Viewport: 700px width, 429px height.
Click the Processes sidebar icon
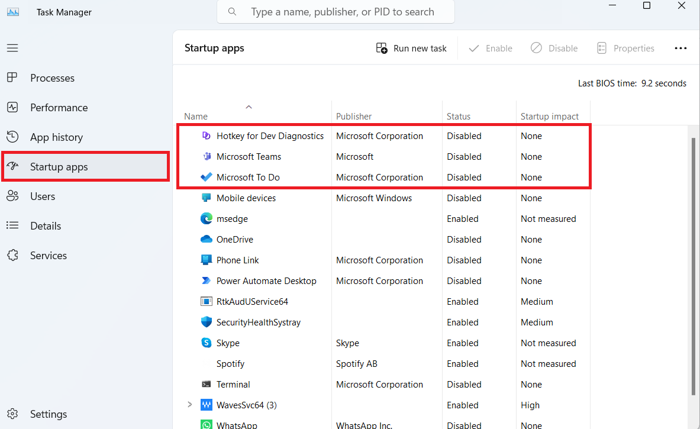click(12, 78)
